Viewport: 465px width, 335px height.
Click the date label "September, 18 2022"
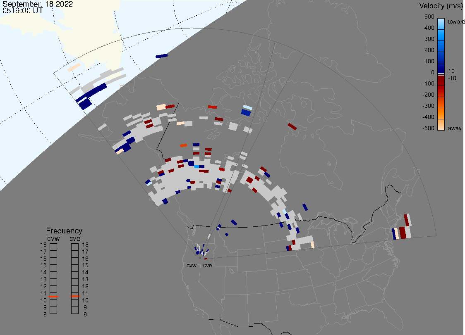coord(38,4)
